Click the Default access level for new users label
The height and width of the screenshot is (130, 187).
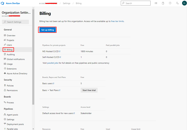coord(58,113)
